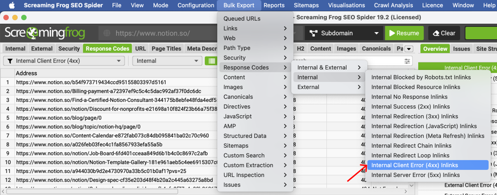Click the Clear button
This screenshot has height=195, width=497.
444,33
